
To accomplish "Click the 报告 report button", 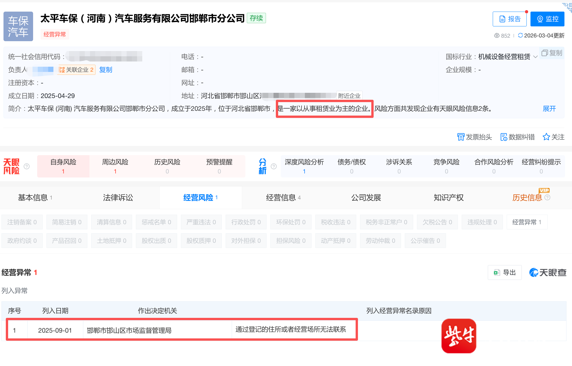I will click(510, 19).
